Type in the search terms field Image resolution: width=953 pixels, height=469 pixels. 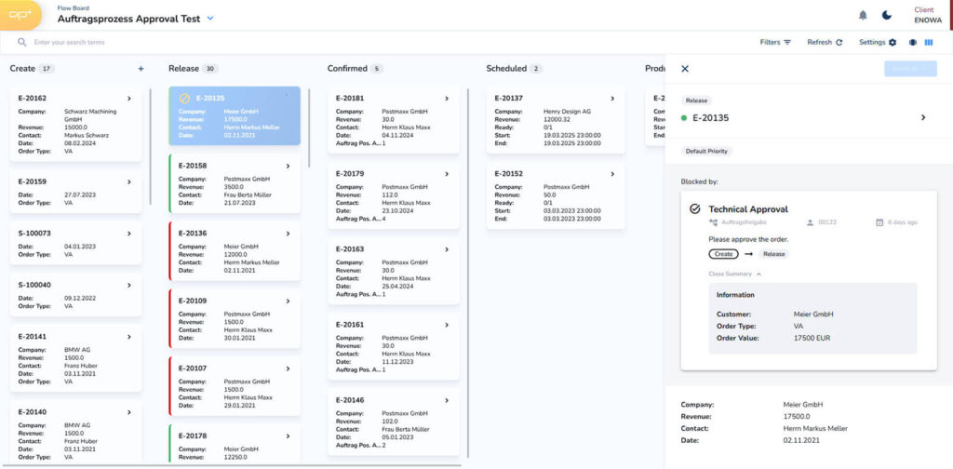[x=186, y=43]
